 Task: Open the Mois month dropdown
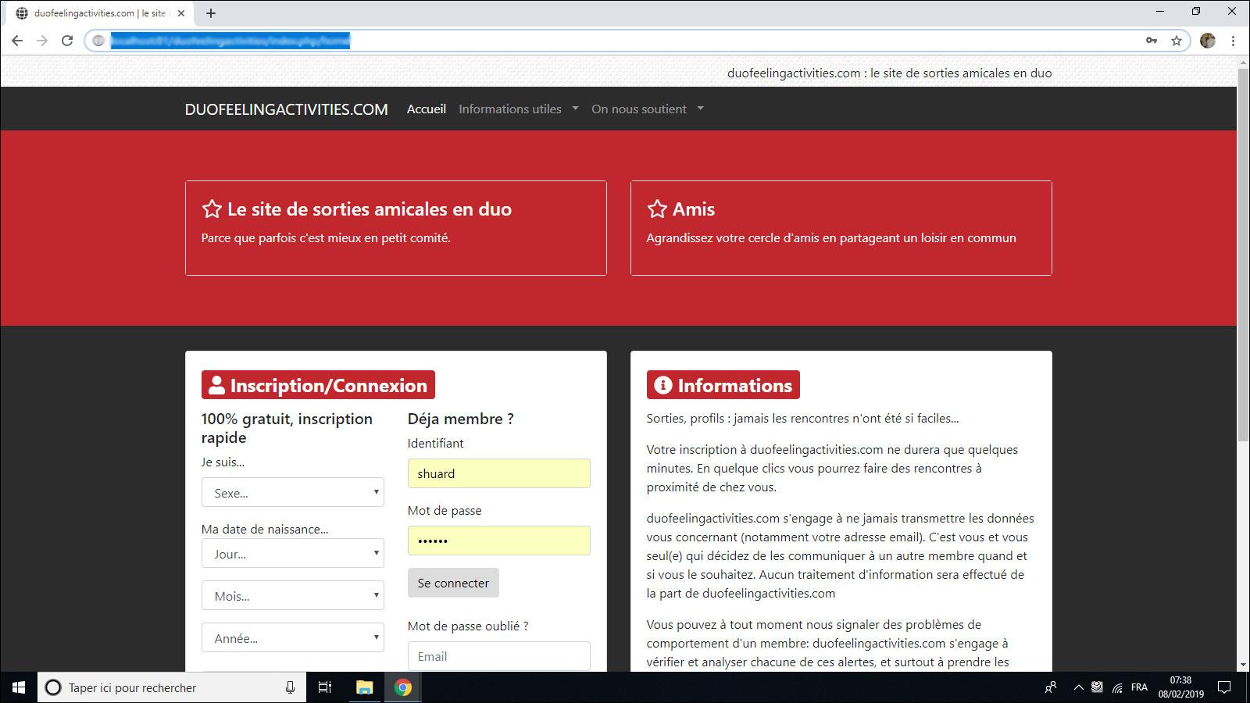[x=293, y=596]
